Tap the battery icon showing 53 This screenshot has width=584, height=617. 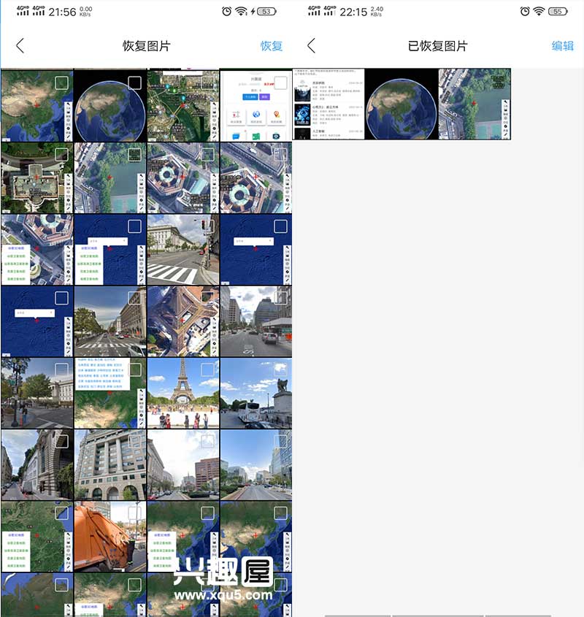[x=266, y=12]
